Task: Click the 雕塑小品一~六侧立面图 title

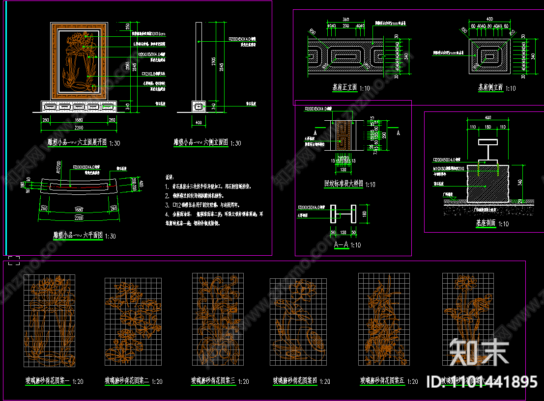Action: pos(200,143)
